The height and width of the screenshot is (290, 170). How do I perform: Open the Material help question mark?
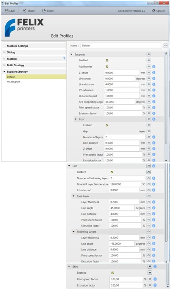coord(64,58)
